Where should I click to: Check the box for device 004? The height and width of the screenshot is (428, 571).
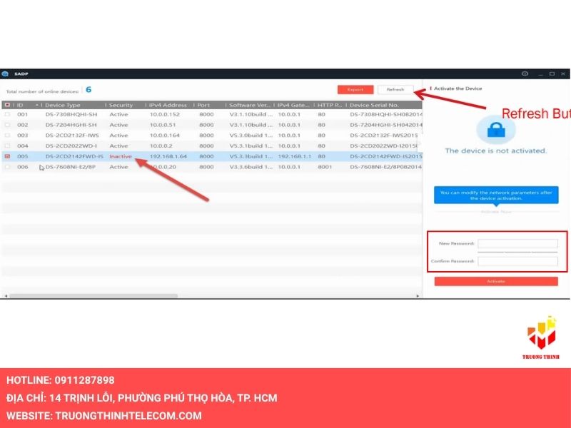pyautogui.click(x=7, y=146)
